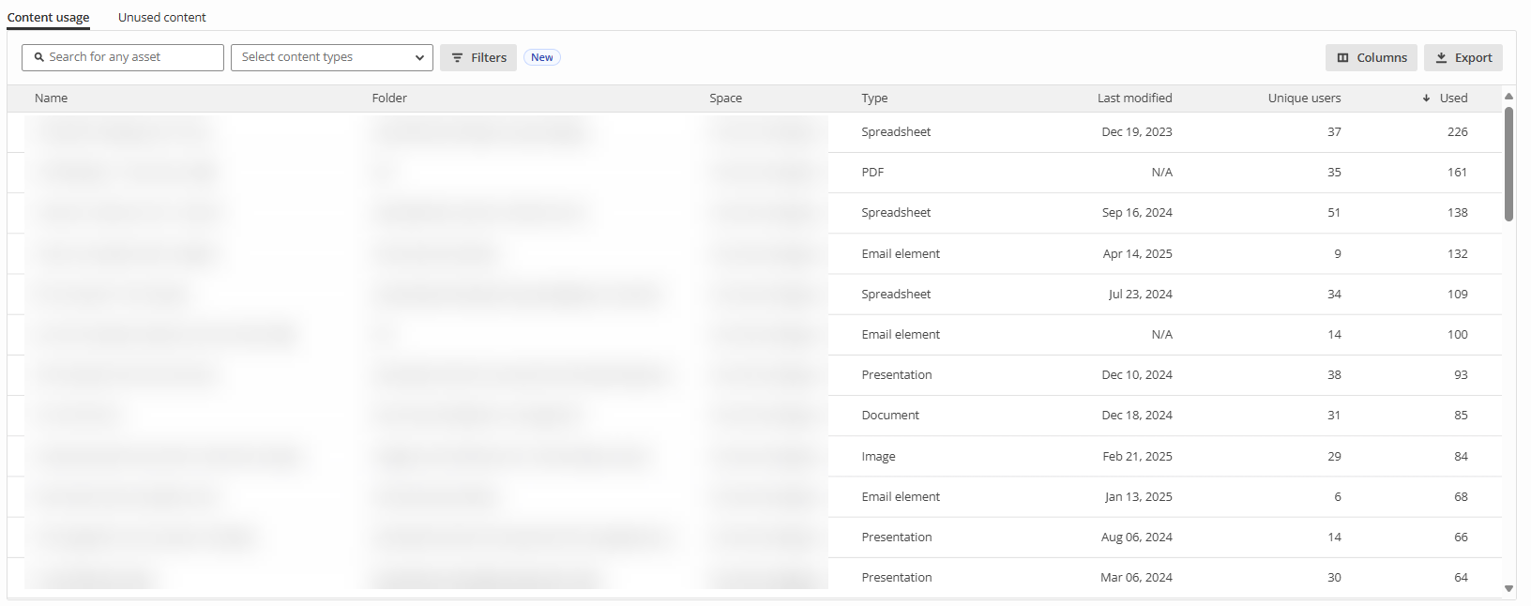Open the Select content types dropdown
The image size is (1531, 606).
click(331, 57)
